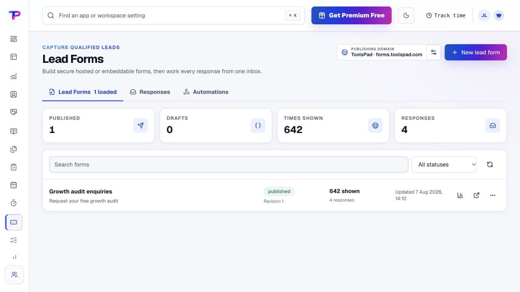Refresh the forms list

tap(490, 164)
